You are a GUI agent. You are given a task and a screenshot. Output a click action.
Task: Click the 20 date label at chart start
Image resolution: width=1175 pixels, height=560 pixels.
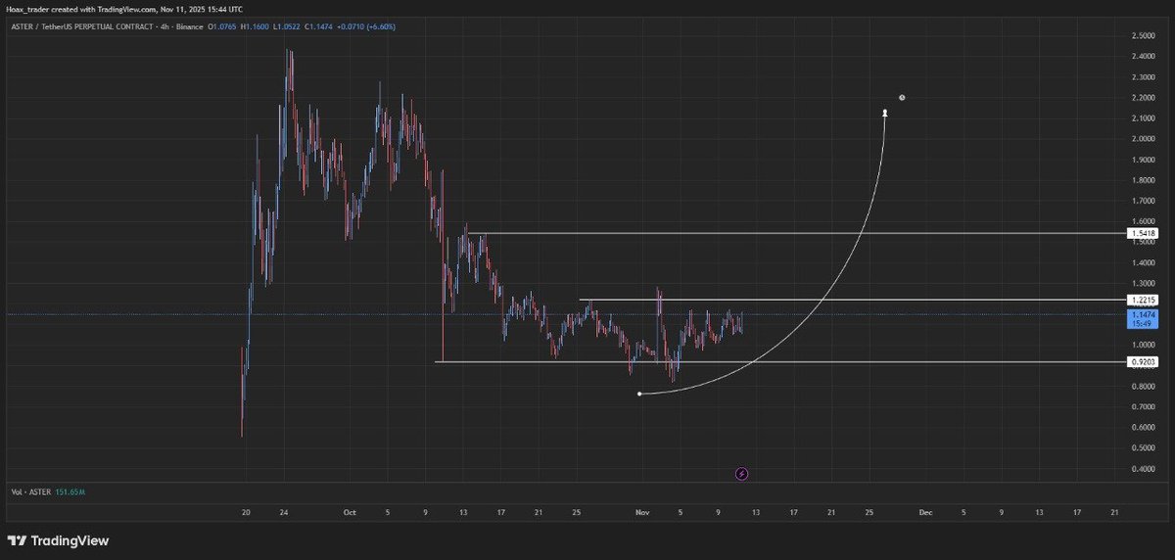pos(246,511)
